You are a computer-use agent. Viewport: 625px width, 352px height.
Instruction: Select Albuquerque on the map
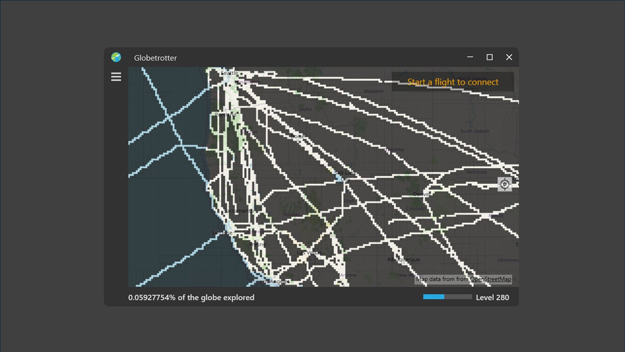point(403,259)
